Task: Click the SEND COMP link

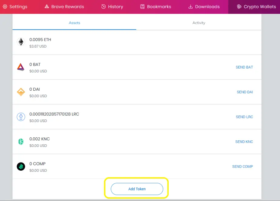Action: pyautogui.click(x=242, y=166)
